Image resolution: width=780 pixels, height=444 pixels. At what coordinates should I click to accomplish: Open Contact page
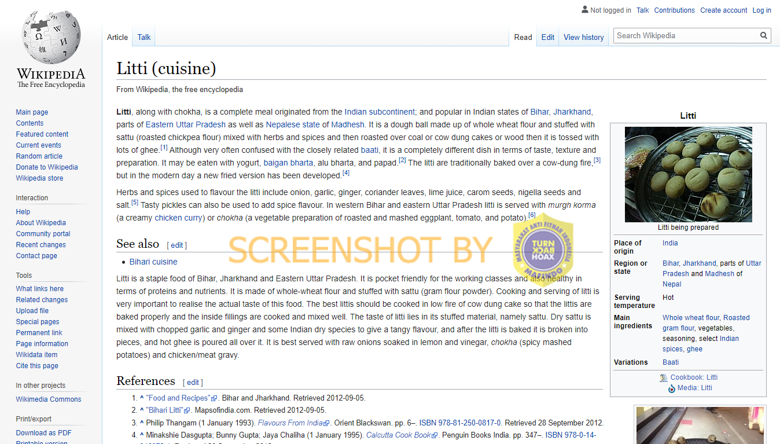(x=36, y=256)
